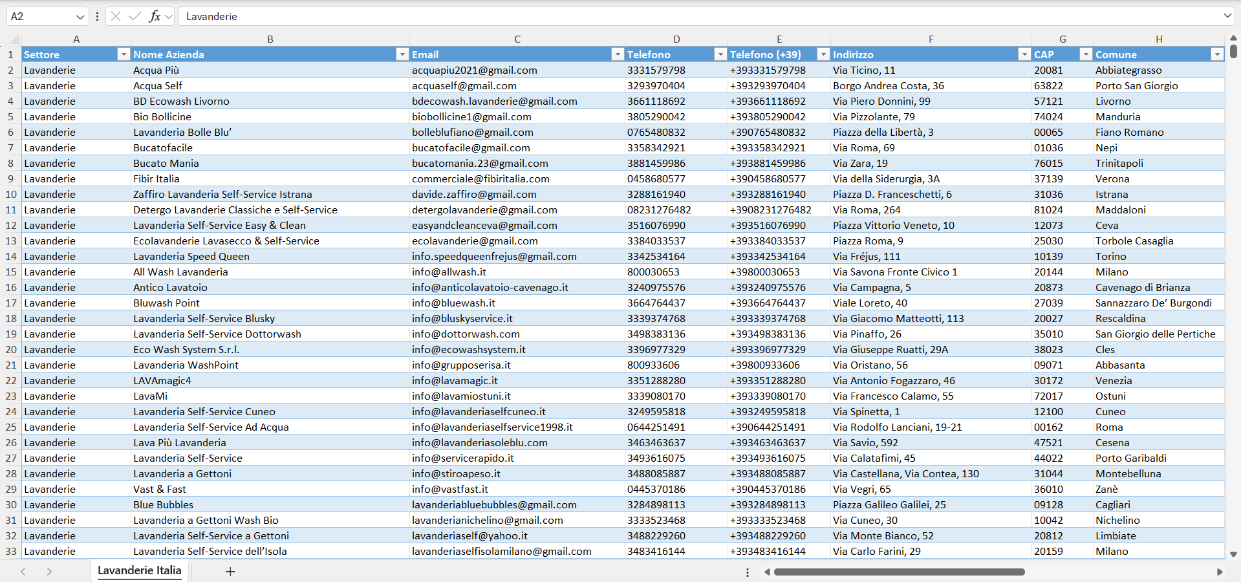Open Telefono column filter dropdown
Viewport: 1241px width, 582px height.
tap(720, 54)
